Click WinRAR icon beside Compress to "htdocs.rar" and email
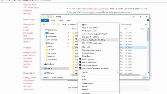Image resolution: width=167 pixels, height=94 pixels. (80, 68)
